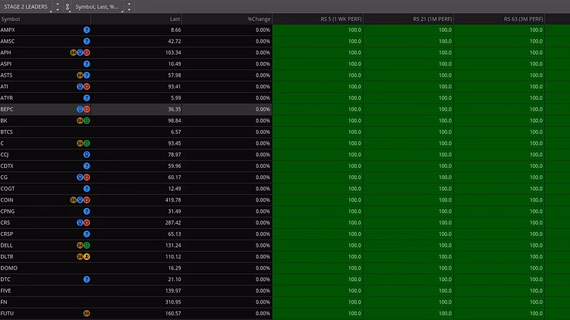This screenshot has height=320, width=570.
Task: Click the red phone icon beside COIN
Action: pyautogui.click(x=87, y=200)
